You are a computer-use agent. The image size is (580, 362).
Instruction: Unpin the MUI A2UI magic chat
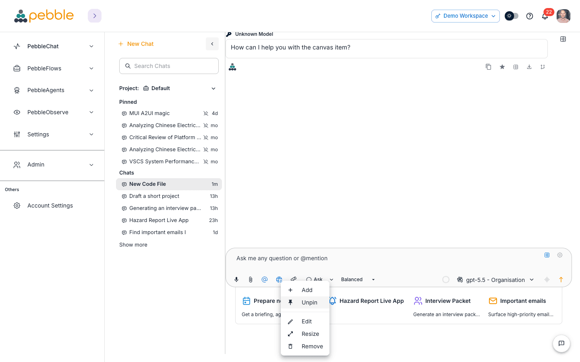coord(206,113)
